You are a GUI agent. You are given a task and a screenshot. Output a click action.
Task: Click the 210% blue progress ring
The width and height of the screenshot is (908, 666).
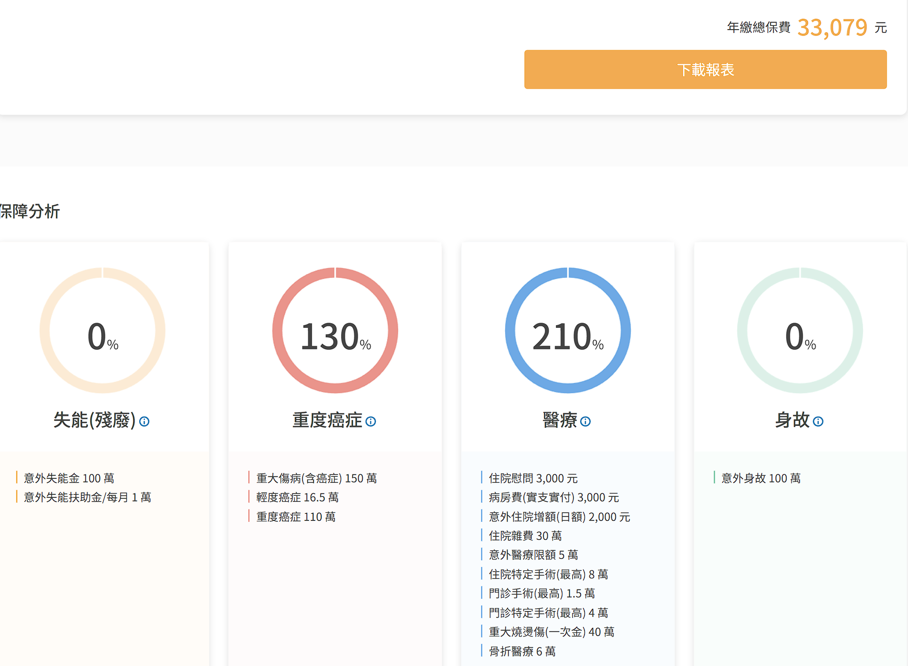tap(568, 330)
